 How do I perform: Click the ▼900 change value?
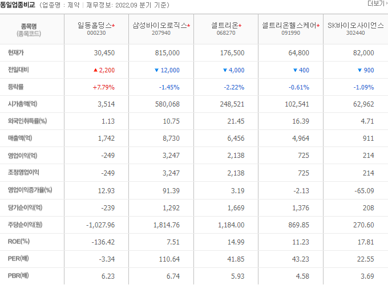click(x=366, y=70)
